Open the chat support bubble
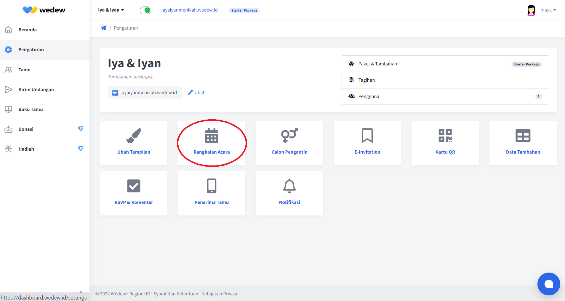 coord(549,284)
